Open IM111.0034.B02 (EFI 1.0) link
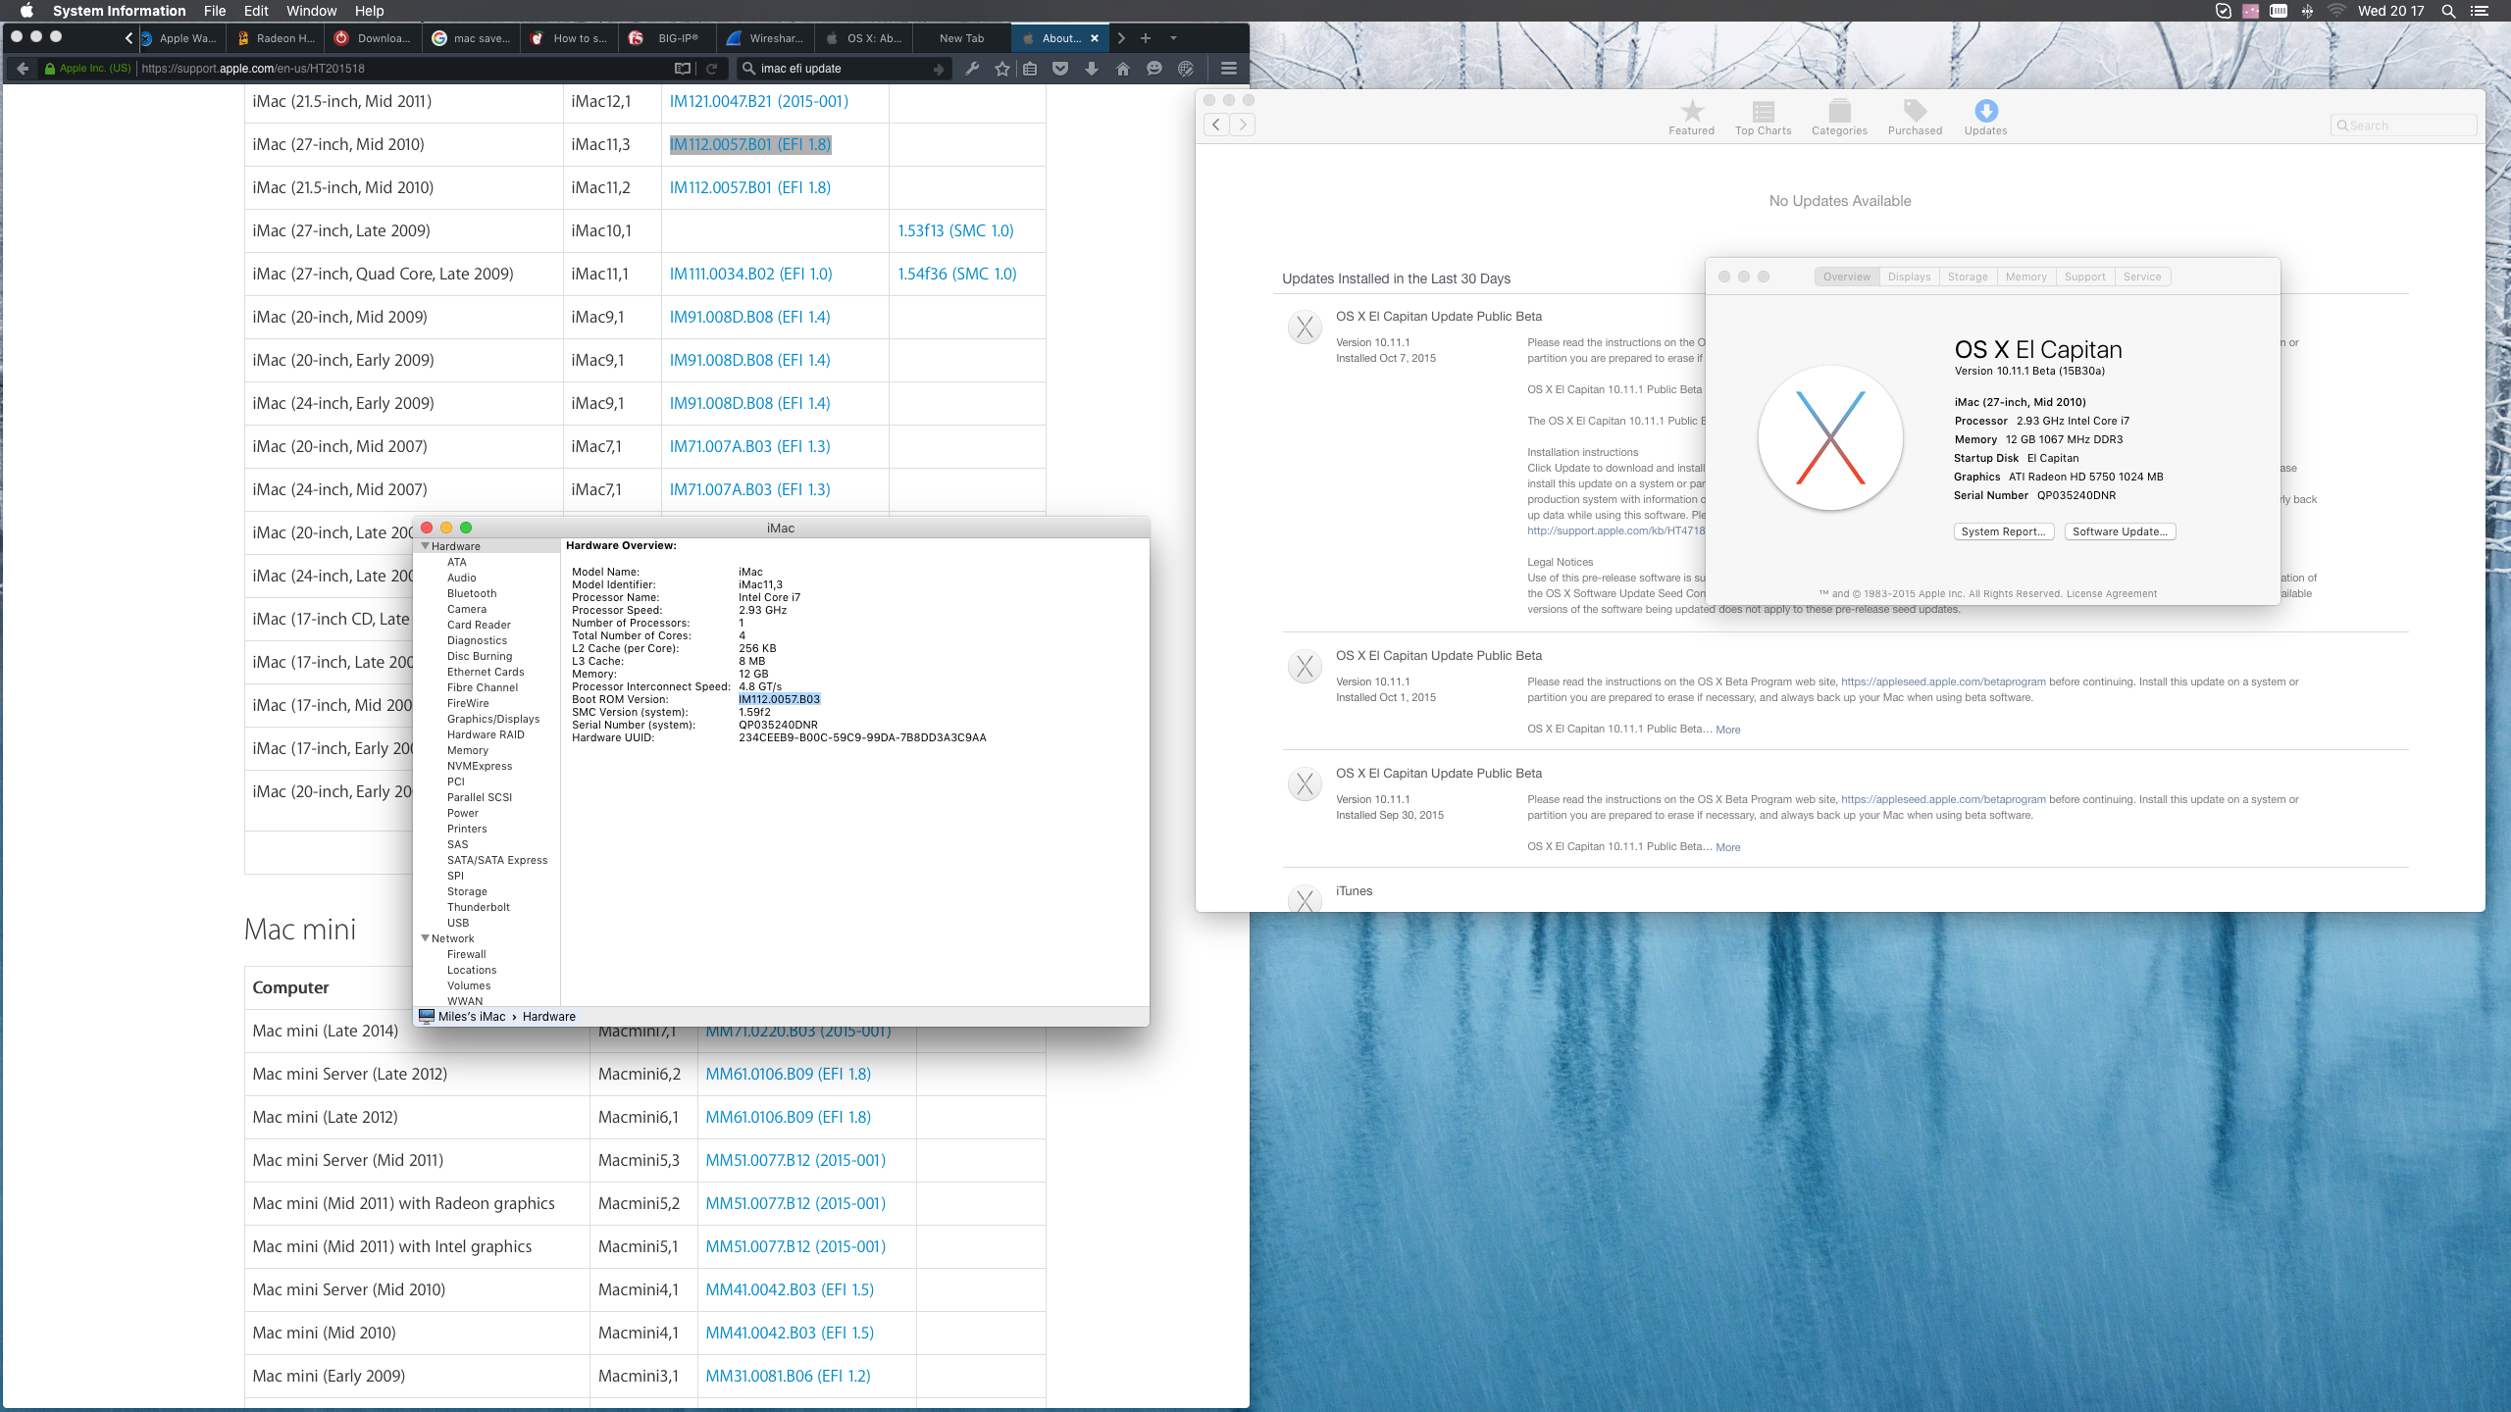 tap(750, 274)
